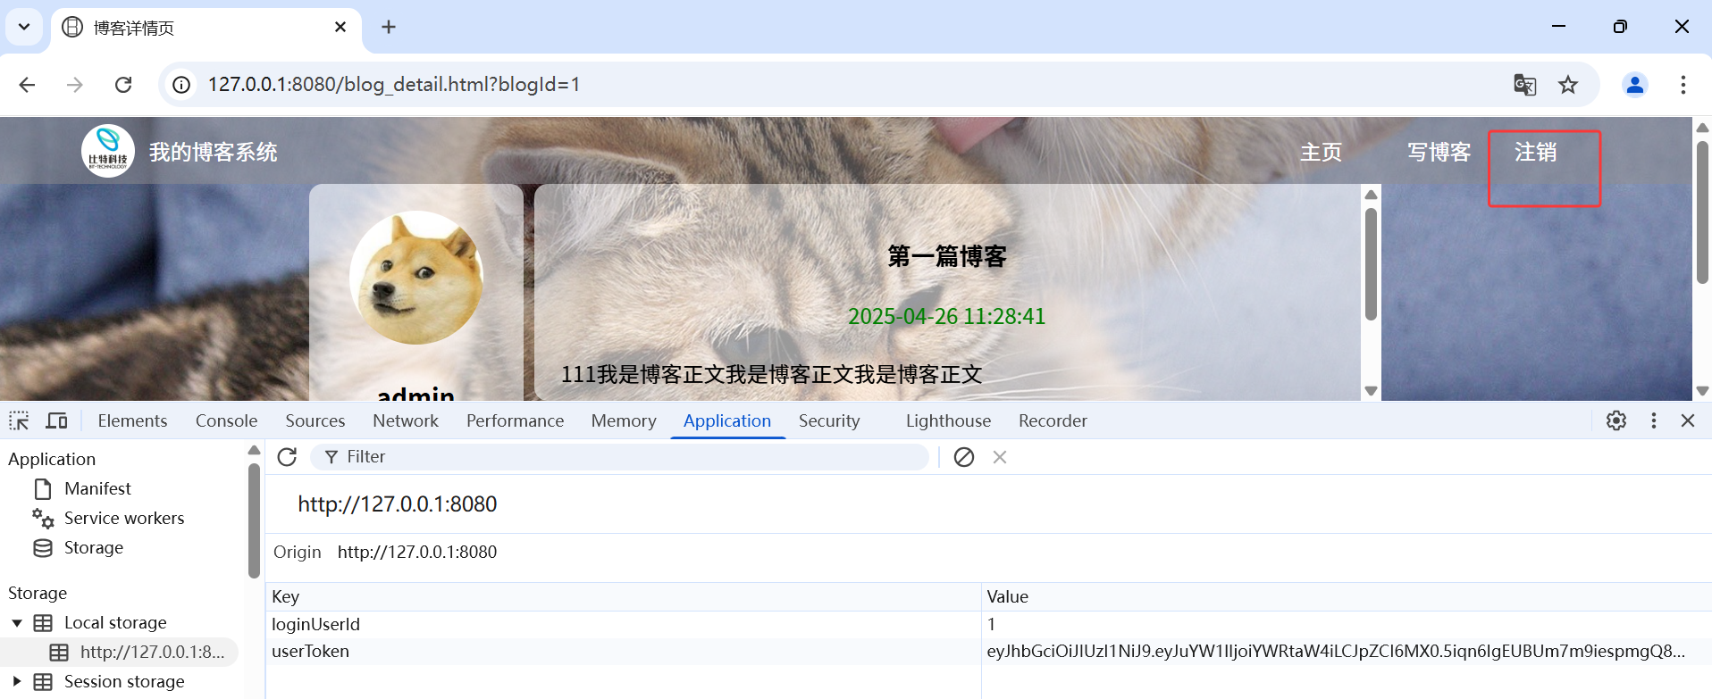Open the Google Translate icon
1712x699 pixels.
click(x=1524, y=85)
